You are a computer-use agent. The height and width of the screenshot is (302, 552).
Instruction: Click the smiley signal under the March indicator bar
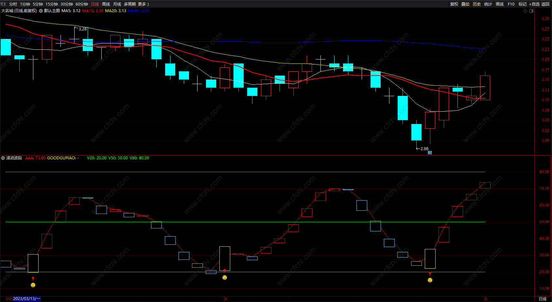coord(33,285)
